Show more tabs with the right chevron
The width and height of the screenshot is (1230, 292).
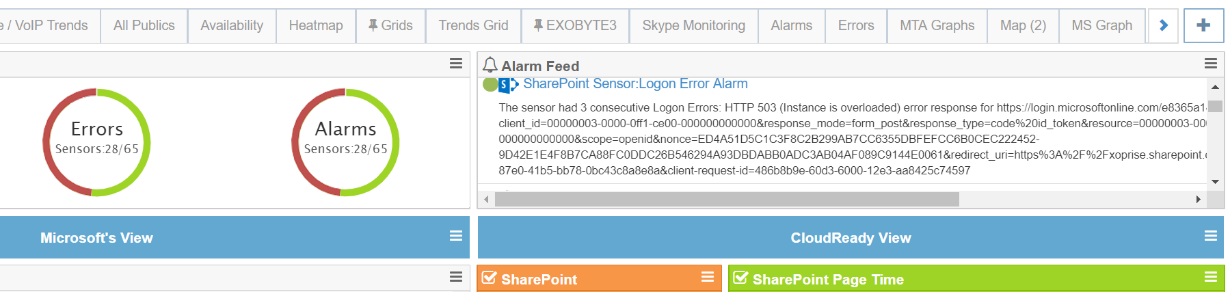pos(1164,26)
